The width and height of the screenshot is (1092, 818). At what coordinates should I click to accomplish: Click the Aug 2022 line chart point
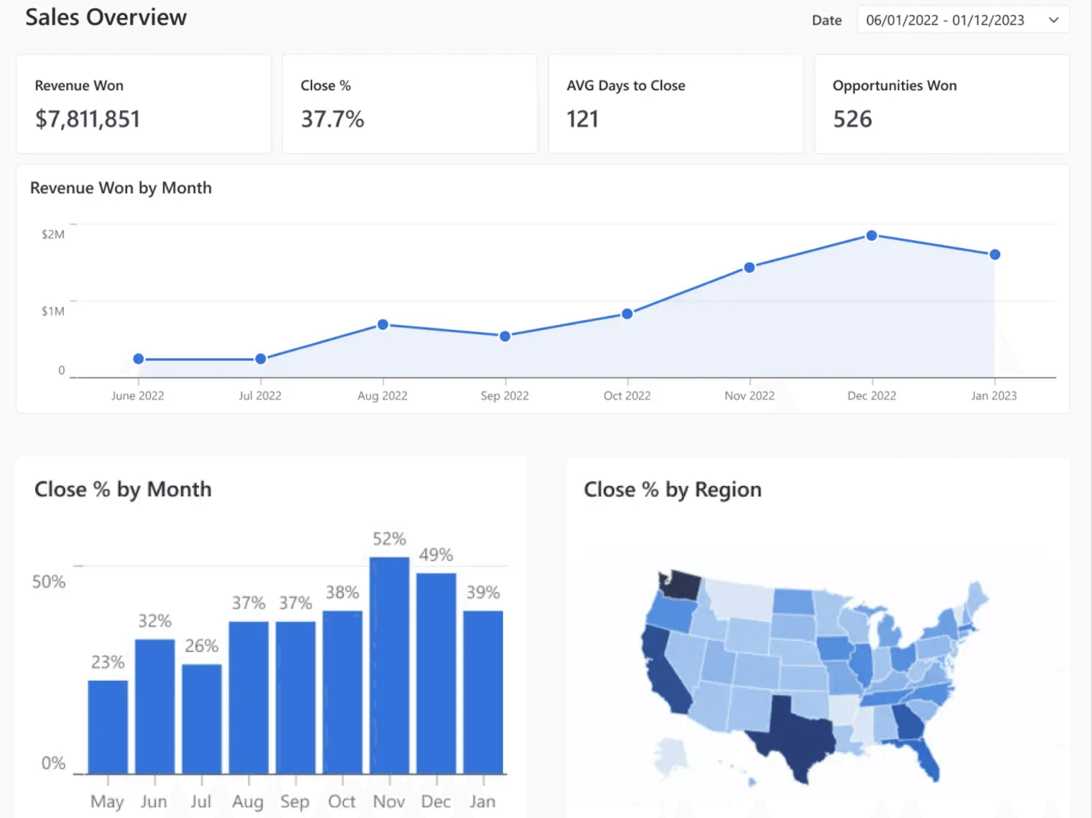[x=383, y=325]
